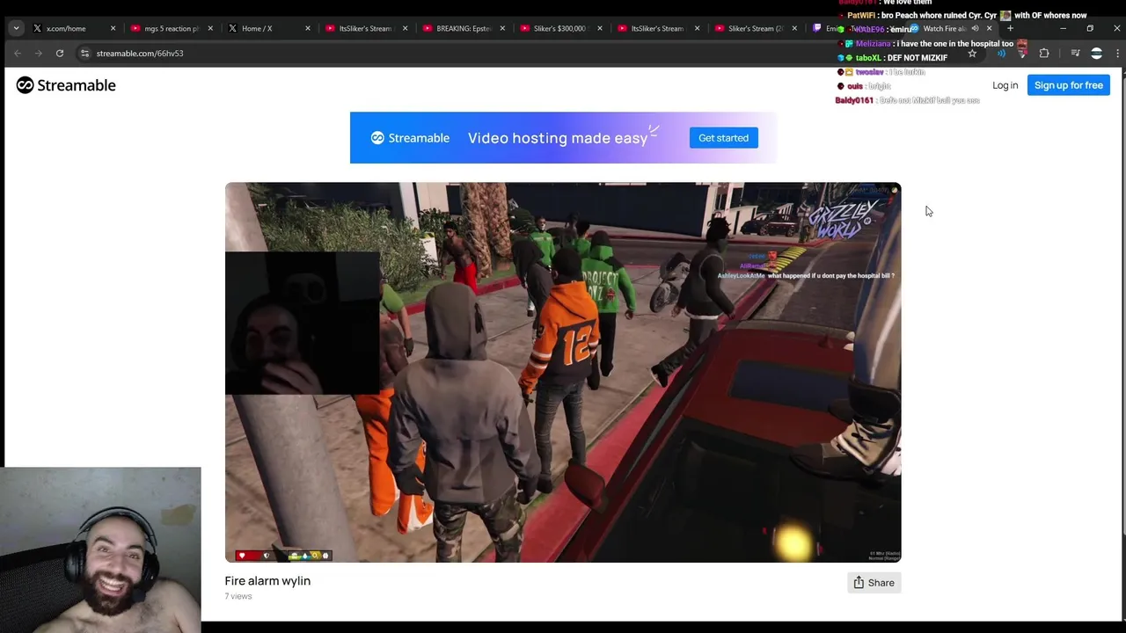Click the 7 views count text
This screenshot has width=1126, height=633.
[x=238, y=597]
